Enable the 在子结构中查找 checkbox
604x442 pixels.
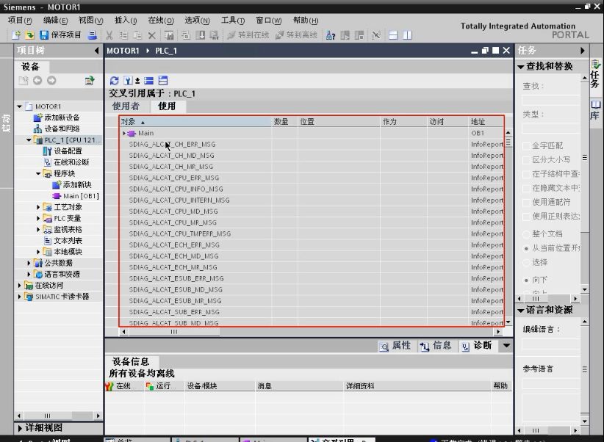point(526,174)
